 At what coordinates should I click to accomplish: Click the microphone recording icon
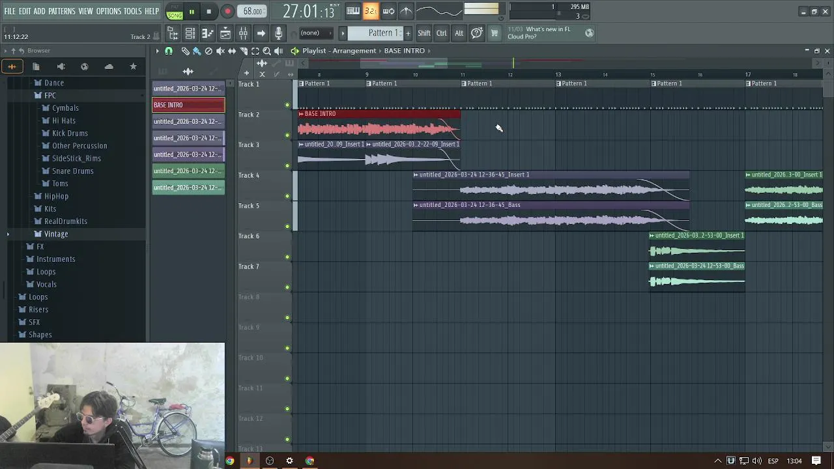(278, 33)
